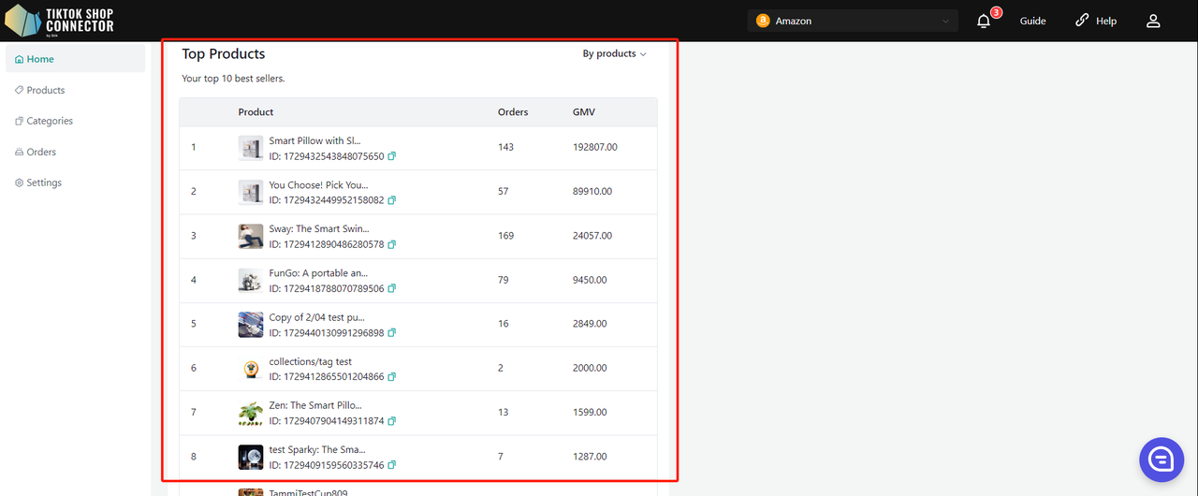
Task: Expand the Amazon account dropdown
Action: pyautogui.click(x=853, y=21)
